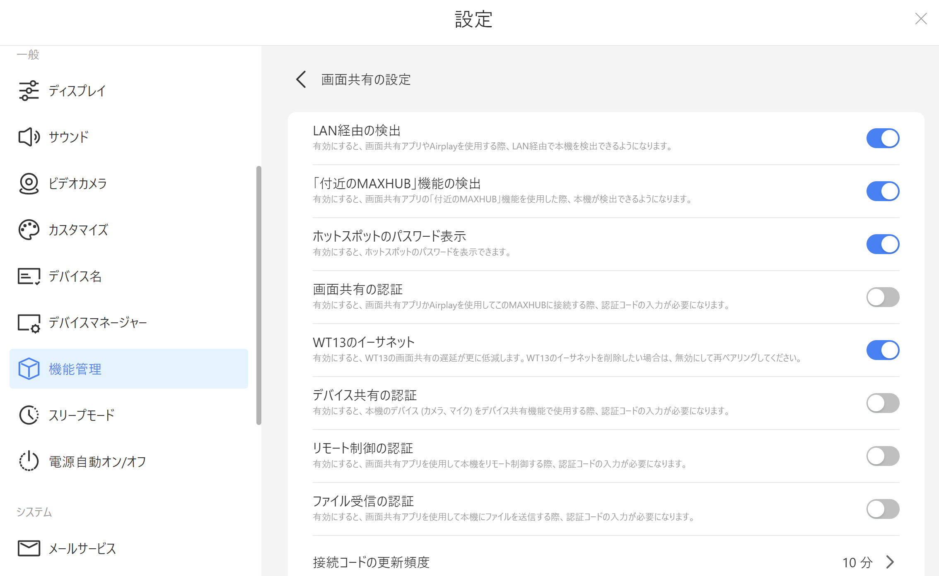Image resolution: width=939 pixels, height=576 pixels.
Task: Go back using the left chevron arrow
Action: coord(301,79)
